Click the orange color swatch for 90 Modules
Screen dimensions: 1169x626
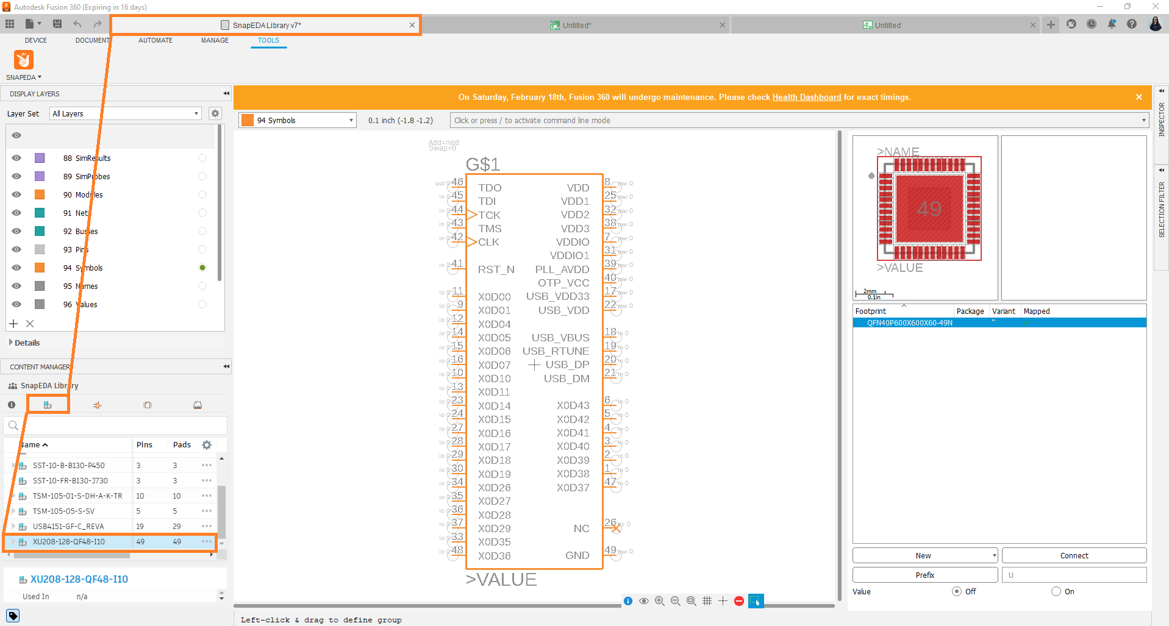coord(40,194)
